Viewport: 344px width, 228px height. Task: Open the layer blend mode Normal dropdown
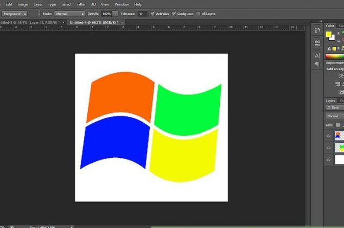[334, 116]
